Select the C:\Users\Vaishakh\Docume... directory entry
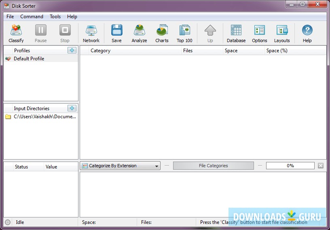 click(41, 117)
